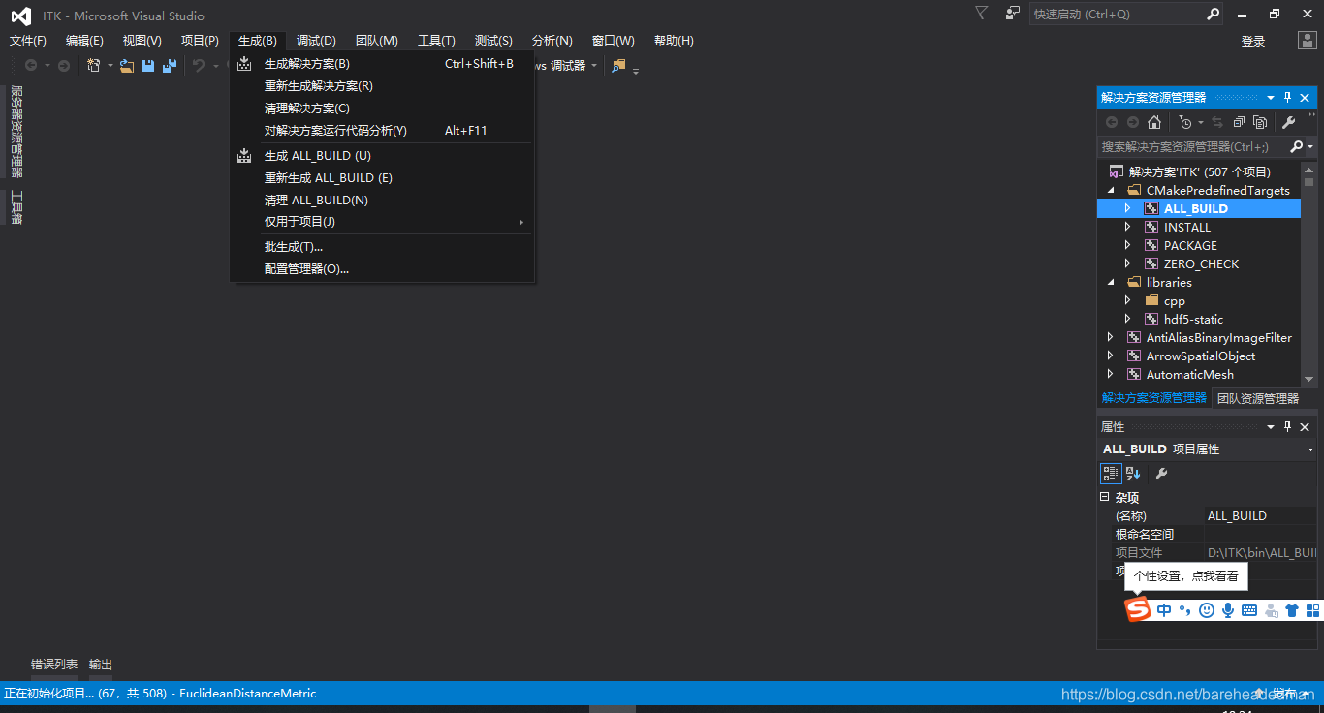Click 重新生成解决方案(R) menu entry
This screenshot has height=713, width=1324.
382,86
